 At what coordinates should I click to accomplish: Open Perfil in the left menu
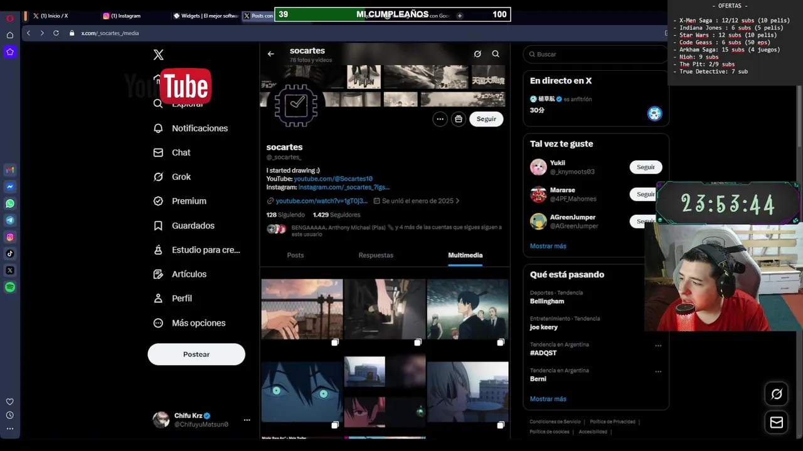(x=173, y=299)
